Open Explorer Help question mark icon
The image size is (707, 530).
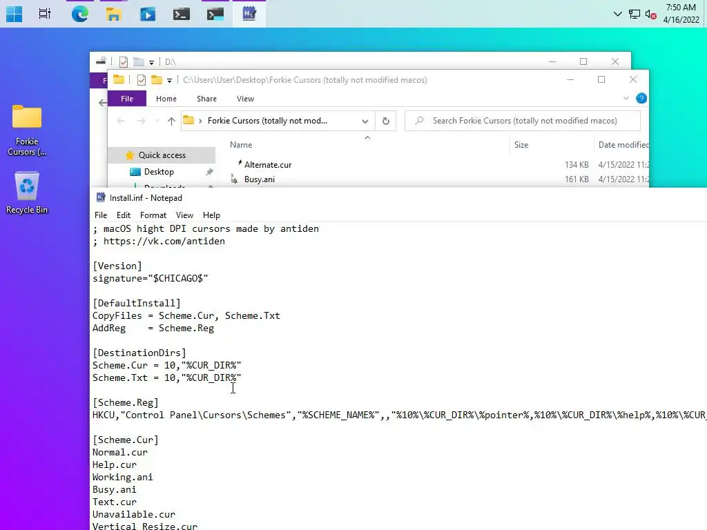[x=641, y=98]
